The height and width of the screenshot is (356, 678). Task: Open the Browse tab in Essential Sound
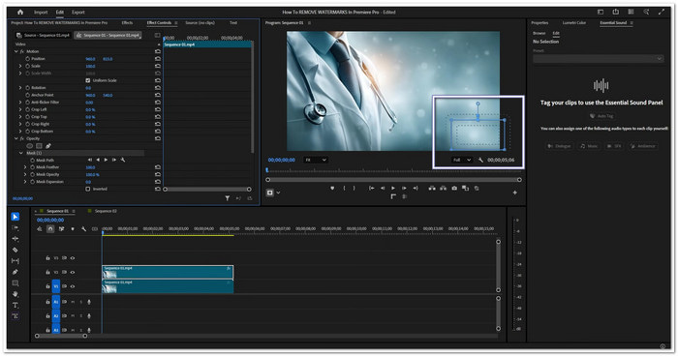tap(539, 33)
